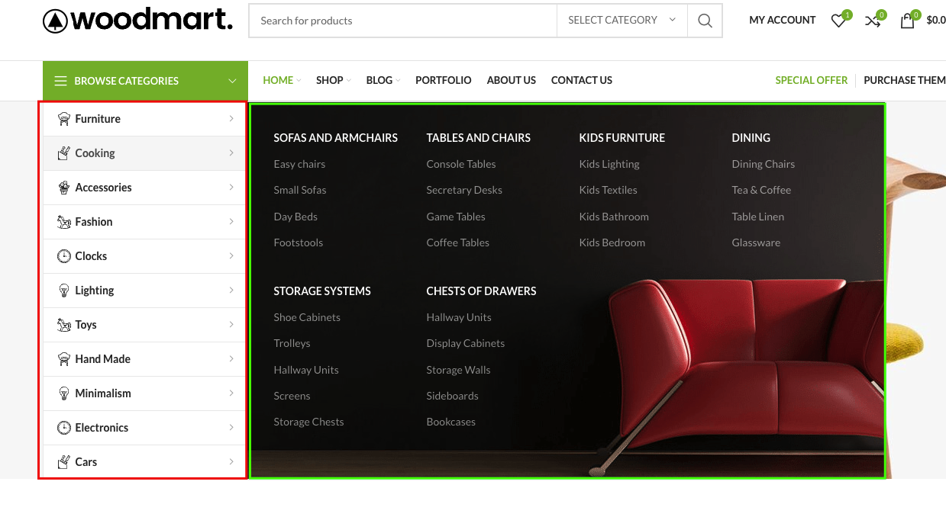The image size is (946, 517).
Task: Open the compare arrows icon
Action: pyautogui.click(x=872, y=21)
